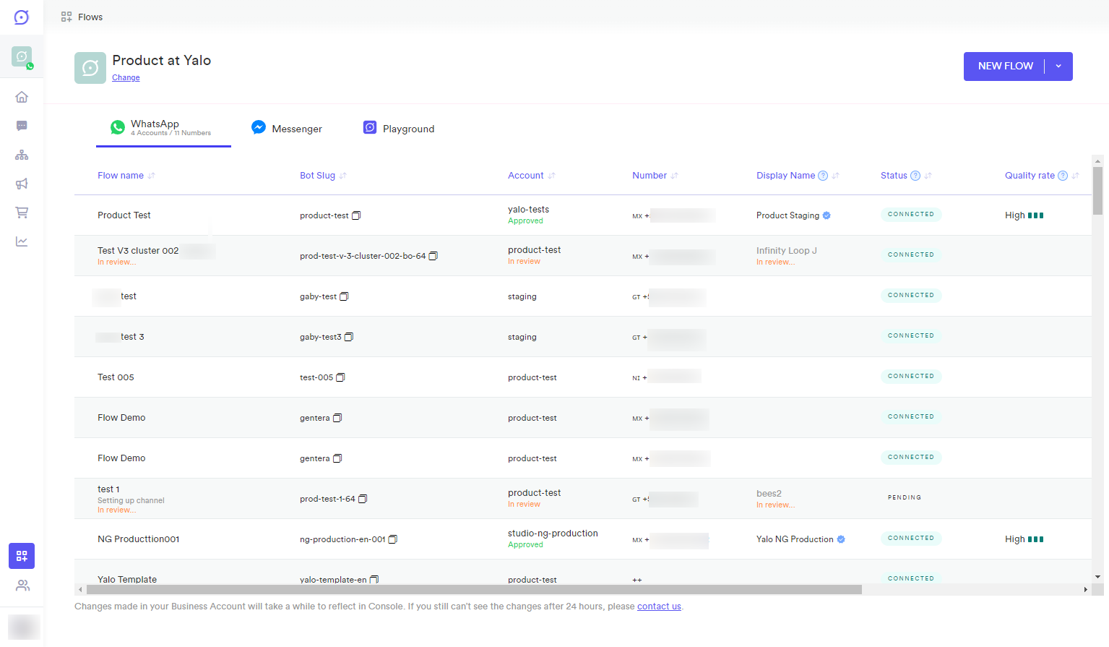Viewport: 1109px width, 647px height.
Task: Click the scroll up arrow on vertical scrollbar
Action: click(x=1097, y=161)
